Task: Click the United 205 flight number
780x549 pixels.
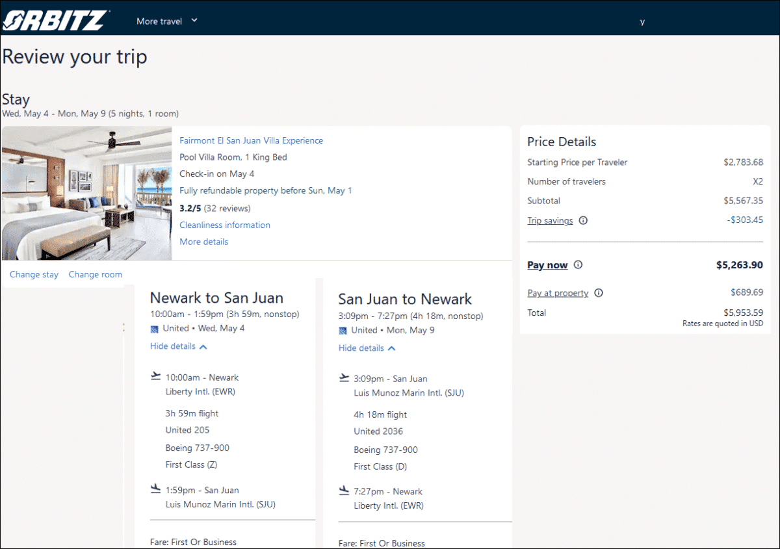Action: tap(187, 430)
